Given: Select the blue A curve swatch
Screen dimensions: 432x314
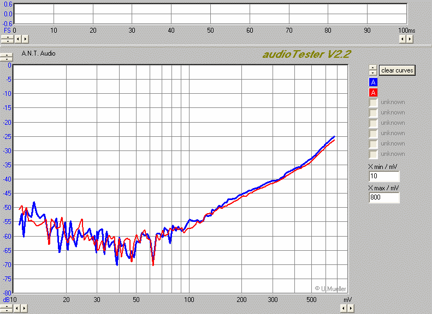Looking at the screenshot, I should pyautogui.click(x=373, y=82).
